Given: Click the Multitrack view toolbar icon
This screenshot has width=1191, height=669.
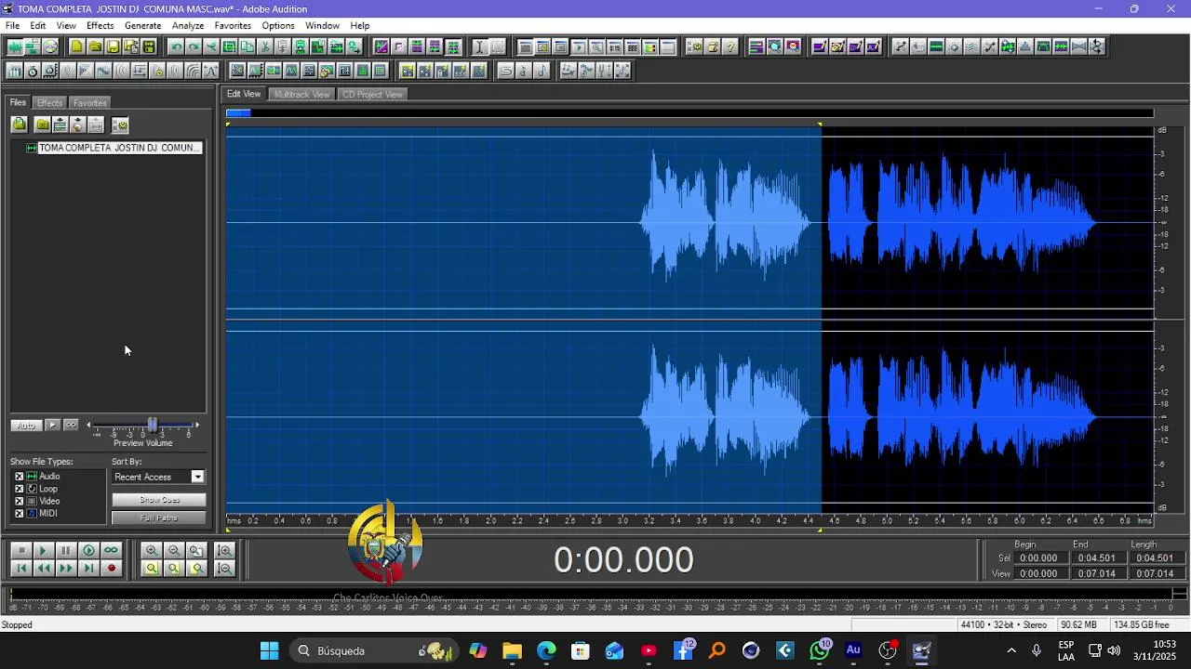Looking at the screenshot, I should click(x=33, y=46).
